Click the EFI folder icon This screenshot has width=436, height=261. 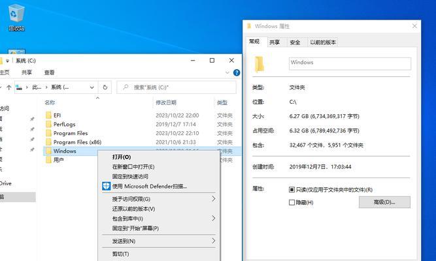pyautogui.click(x=48, y=115)
